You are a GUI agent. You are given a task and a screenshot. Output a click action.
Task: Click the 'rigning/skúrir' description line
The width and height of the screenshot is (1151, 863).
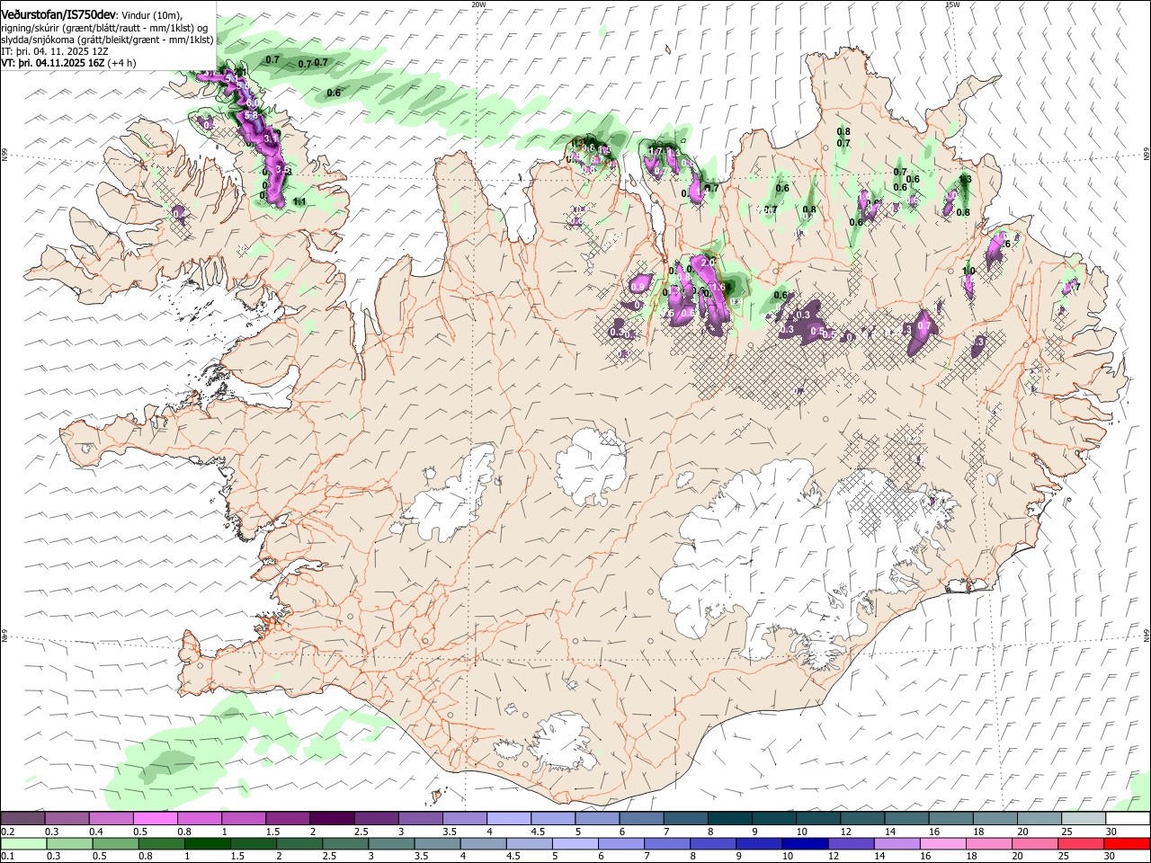click(x=105, y=28)
